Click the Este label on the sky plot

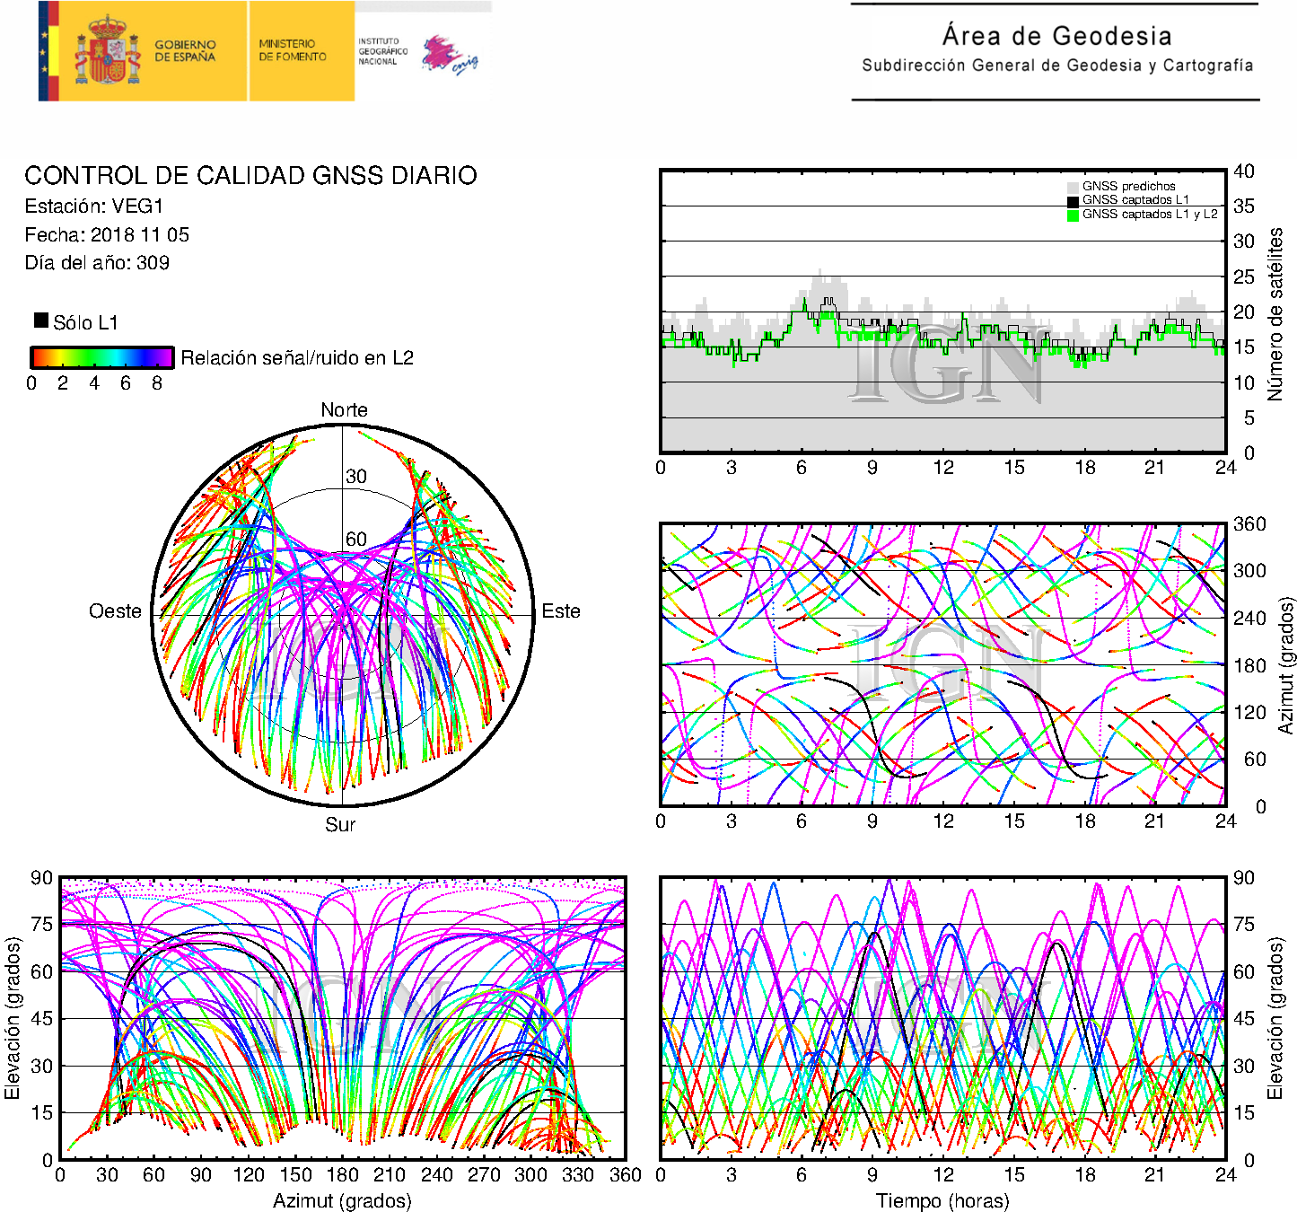pyautogui.click(x=561, y=611)
